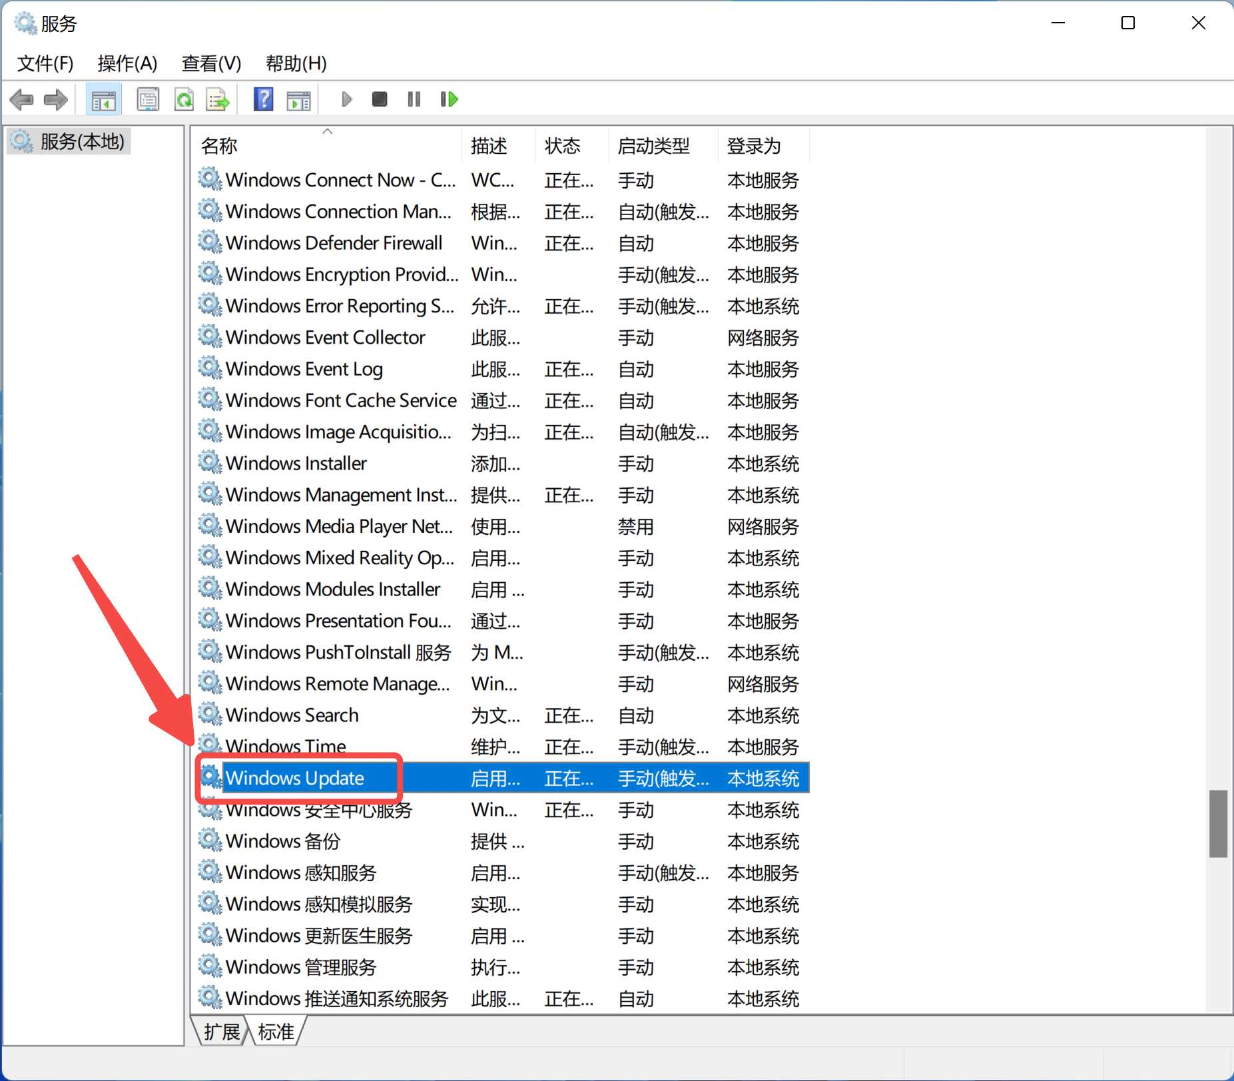
Task: Select Windows Font Cache Service row
Action: (x=503, y=400)
